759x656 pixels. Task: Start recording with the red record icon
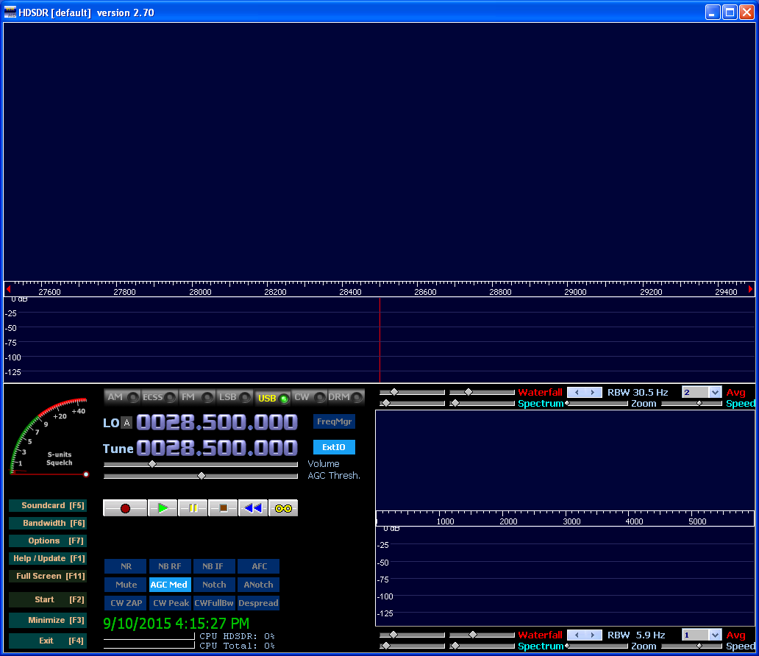coord(124,507)
